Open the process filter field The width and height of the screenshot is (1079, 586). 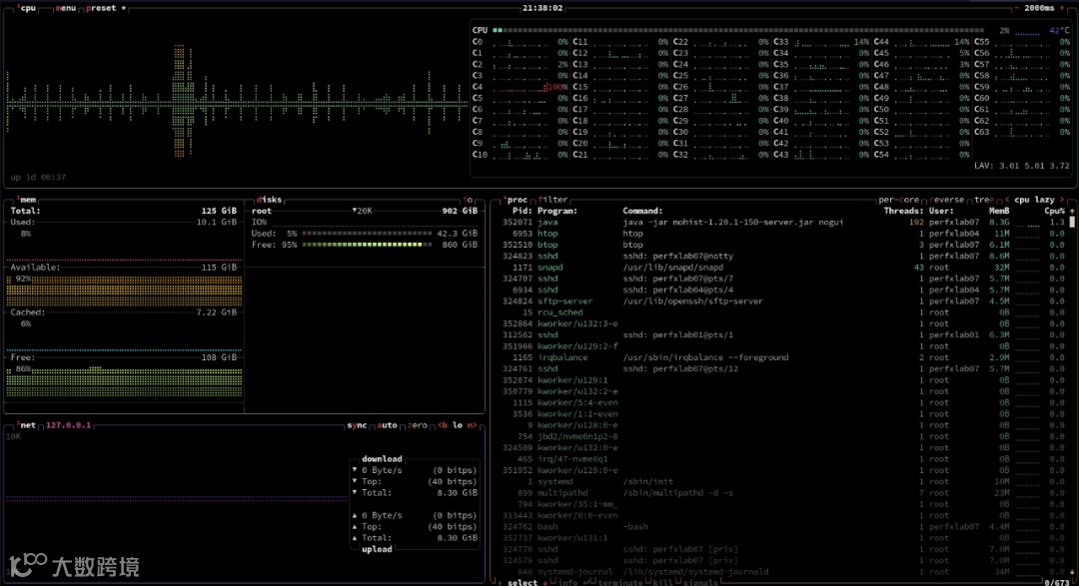554,200
